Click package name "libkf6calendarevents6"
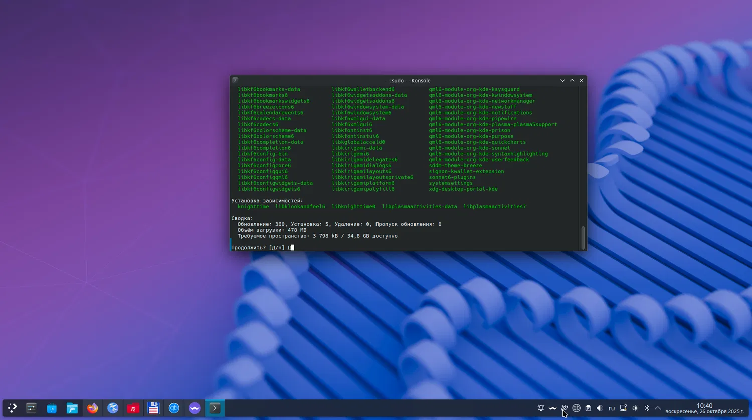The width and height of the screenshot is (752, 420). pyautogui.click(x=270, y=113)
